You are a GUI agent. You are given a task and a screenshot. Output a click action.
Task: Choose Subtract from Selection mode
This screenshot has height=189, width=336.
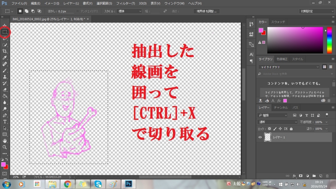click(x=33, y=11)
